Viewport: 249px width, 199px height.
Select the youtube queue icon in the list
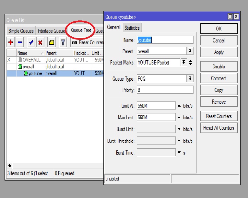[26, 74]
